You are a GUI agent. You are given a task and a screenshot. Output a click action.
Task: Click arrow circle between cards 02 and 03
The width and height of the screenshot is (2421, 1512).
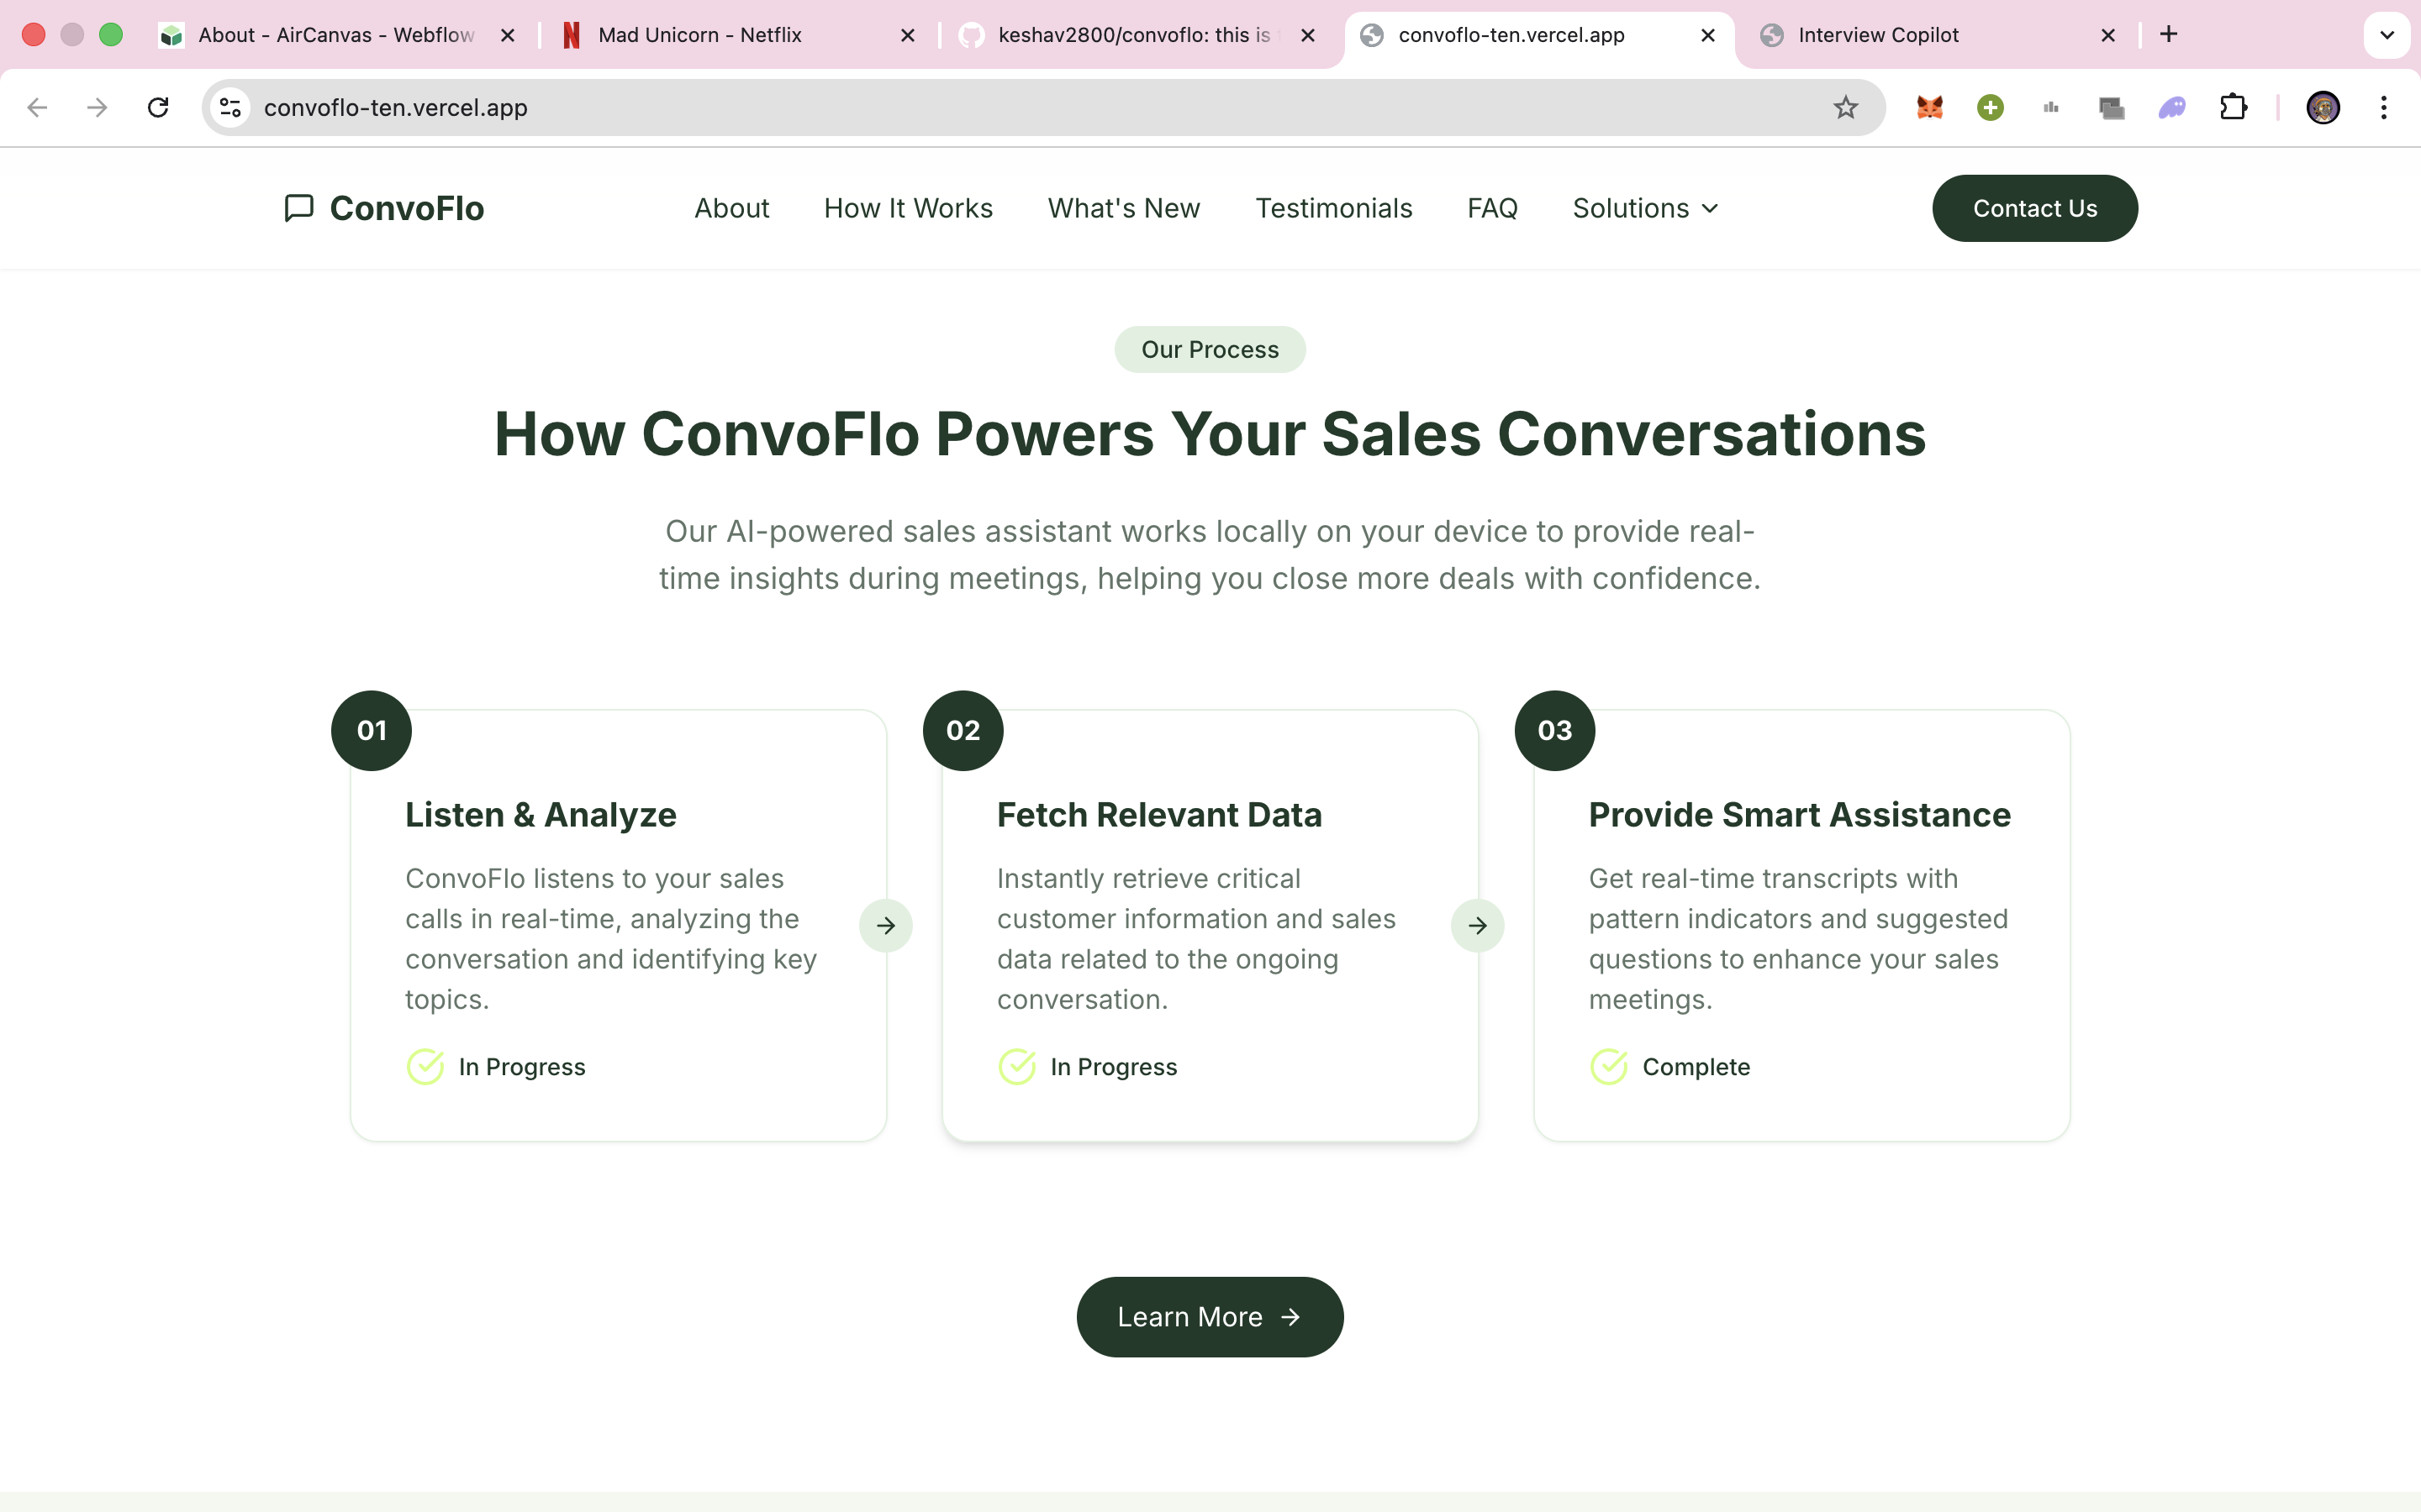(1478, 925)
